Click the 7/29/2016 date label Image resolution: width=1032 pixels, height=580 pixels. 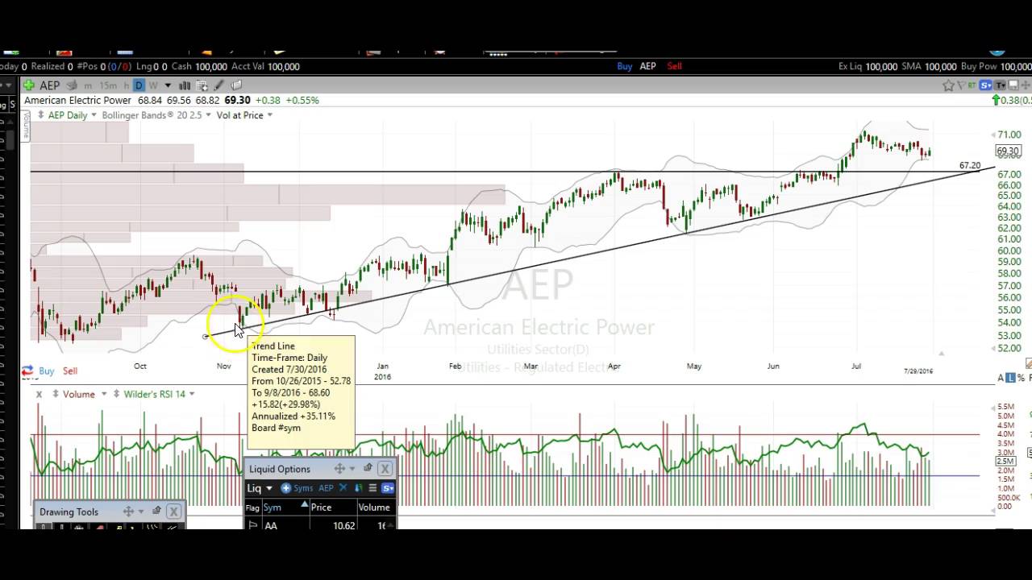click(x=918, y=371)
